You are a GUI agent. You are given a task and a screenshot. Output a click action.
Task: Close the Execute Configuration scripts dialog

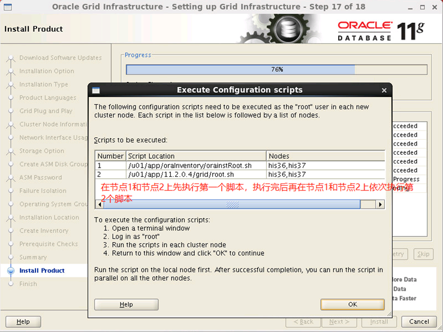click(x=384, y=90)
